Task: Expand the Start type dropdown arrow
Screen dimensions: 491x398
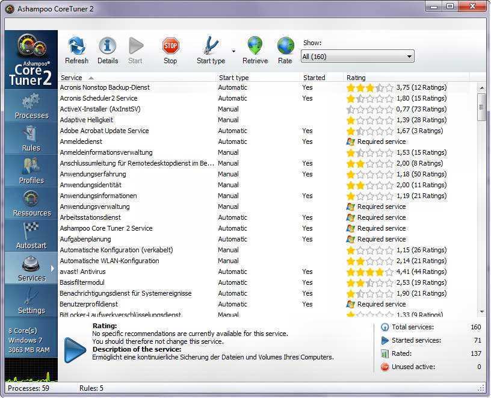Action: (233, 51)
